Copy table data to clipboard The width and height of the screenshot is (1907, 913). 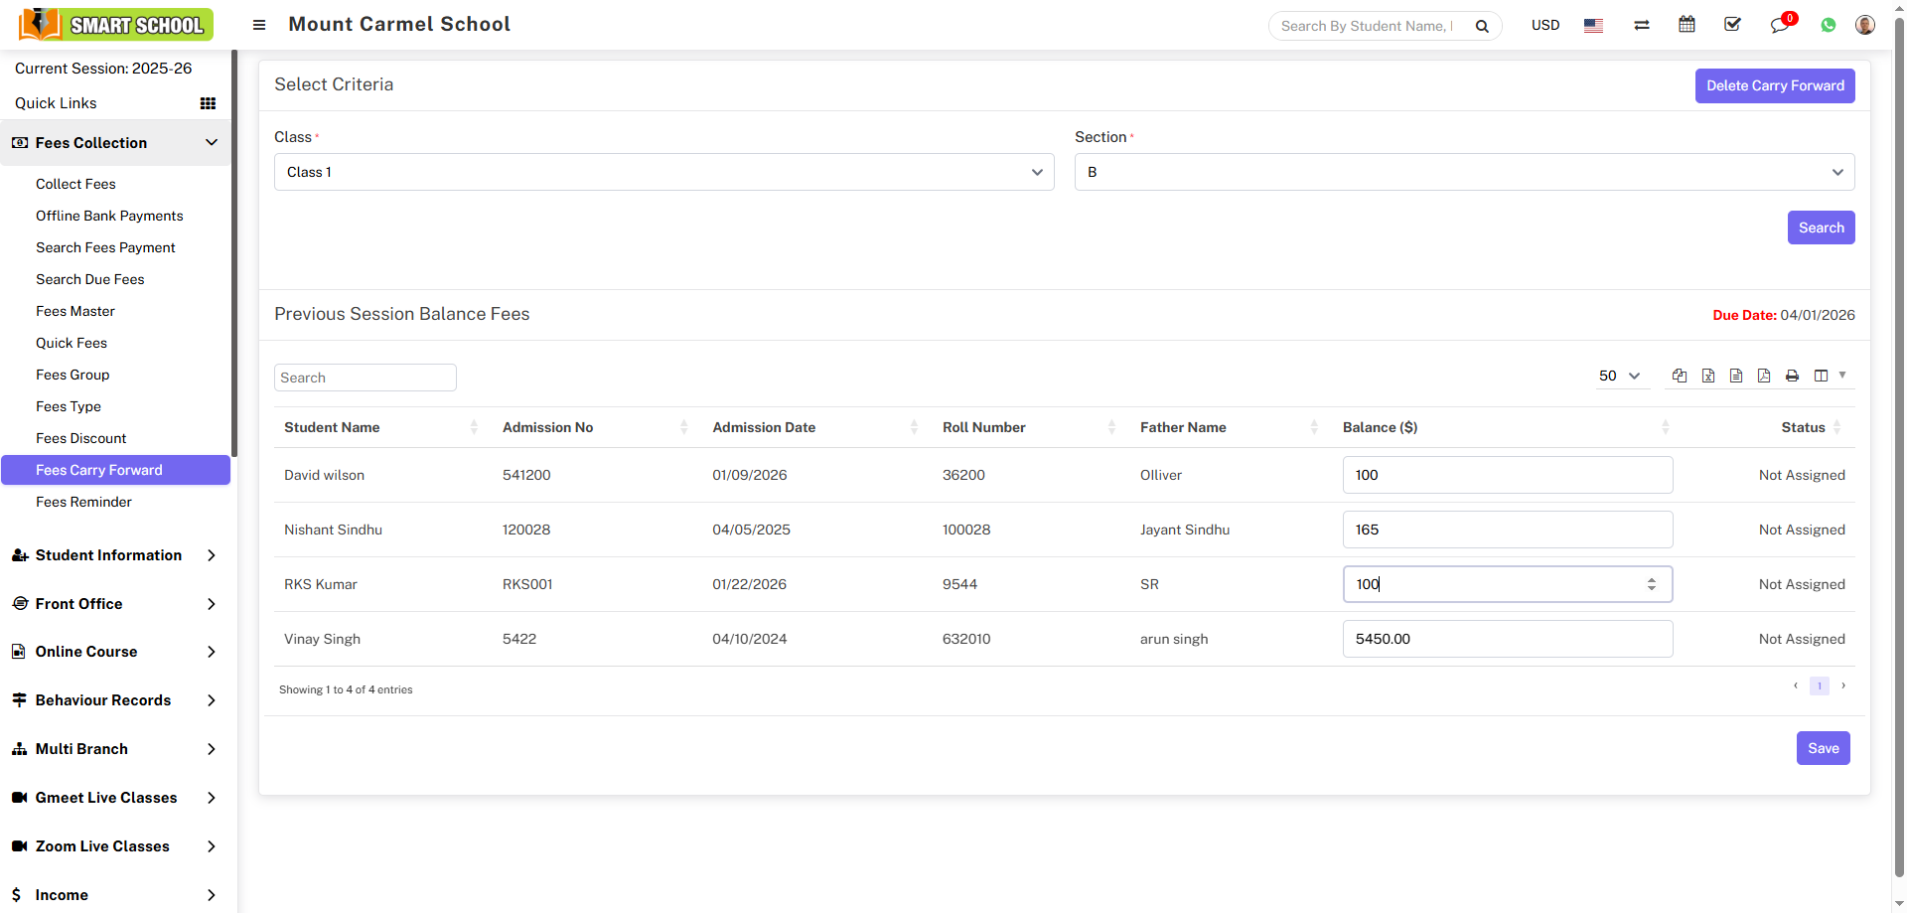coord(1680,376)
